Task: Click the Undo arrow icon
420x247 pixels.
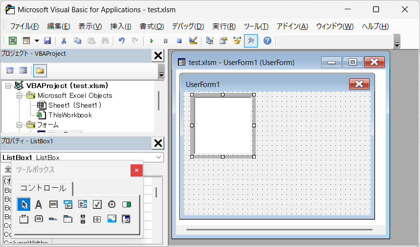Action: (x=122, y=41)
